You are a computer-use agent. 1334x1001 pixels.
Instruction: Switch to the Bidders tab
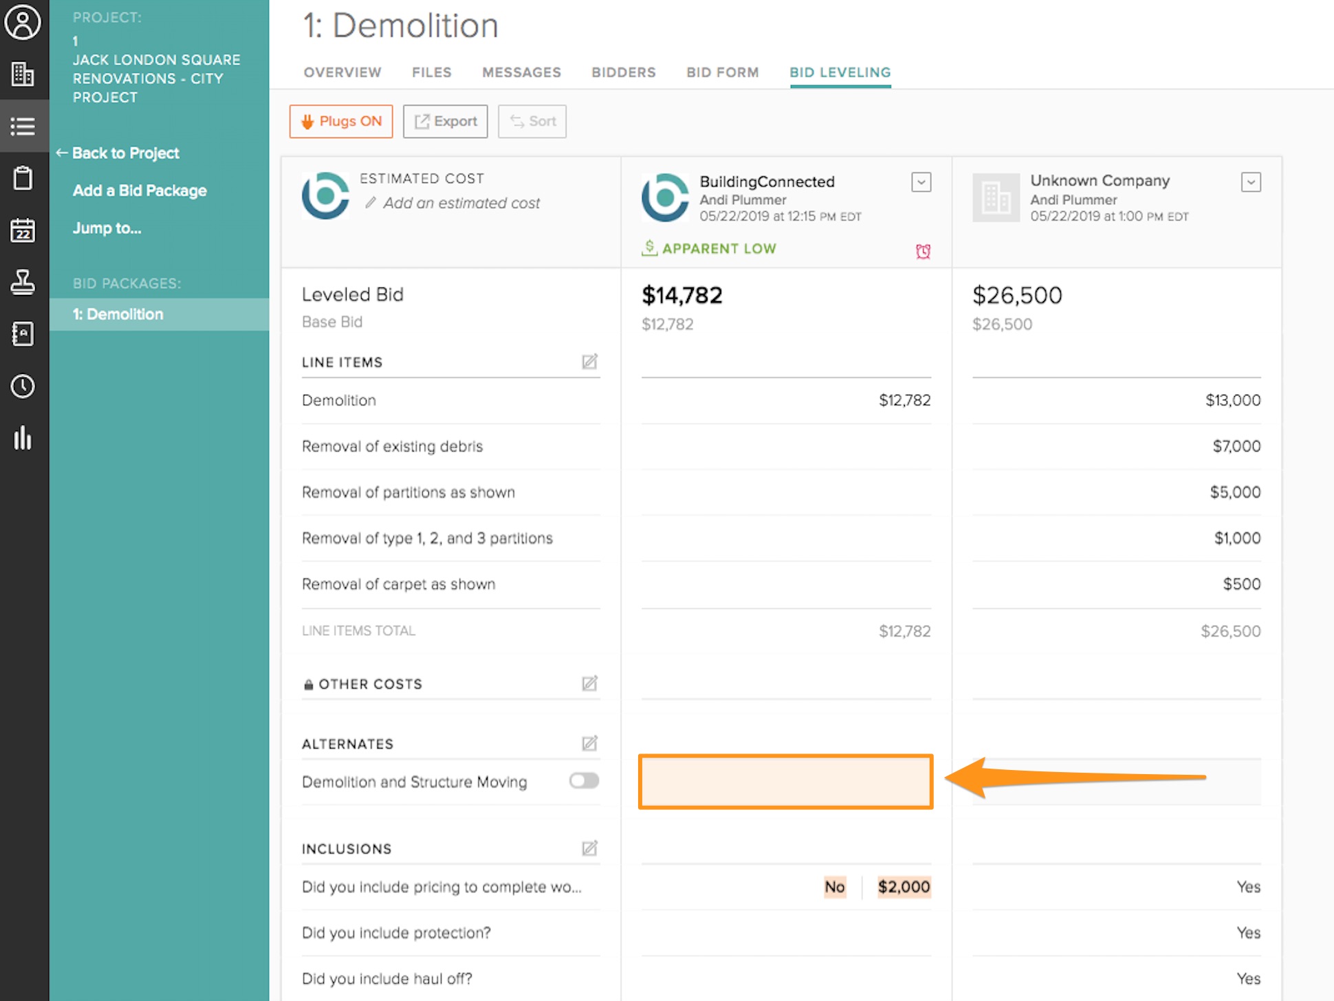pos(623,72)
